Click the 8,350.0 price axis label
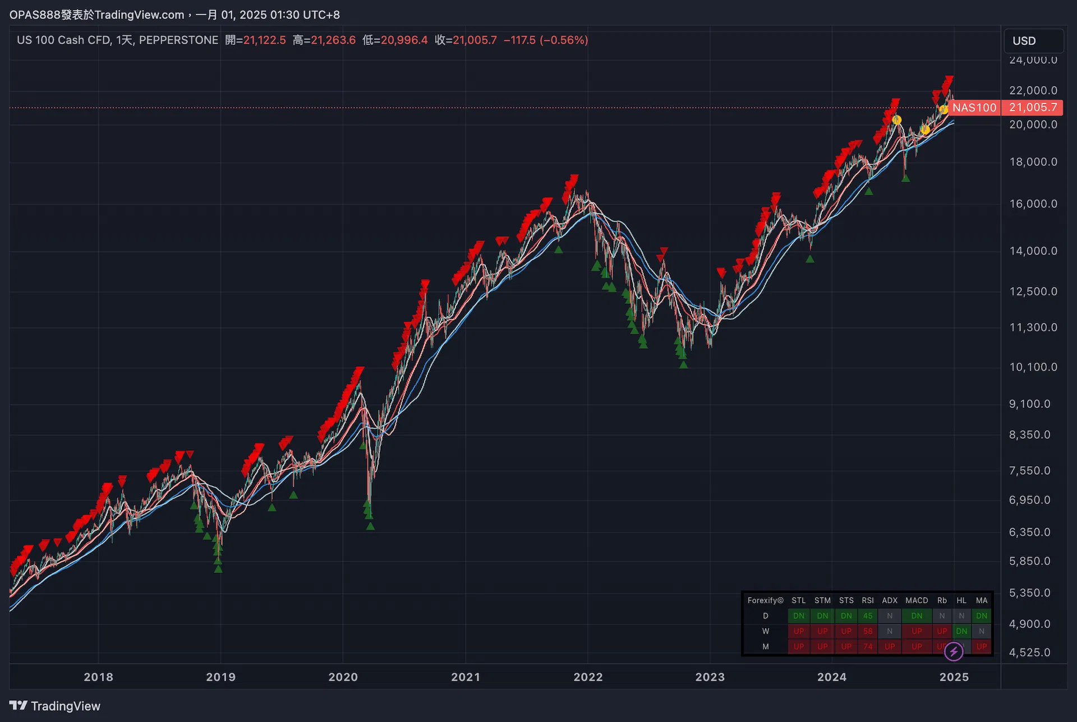The height and width of the screenshot is (722, 1077). pyautogui.click(x=1030, y=435)
